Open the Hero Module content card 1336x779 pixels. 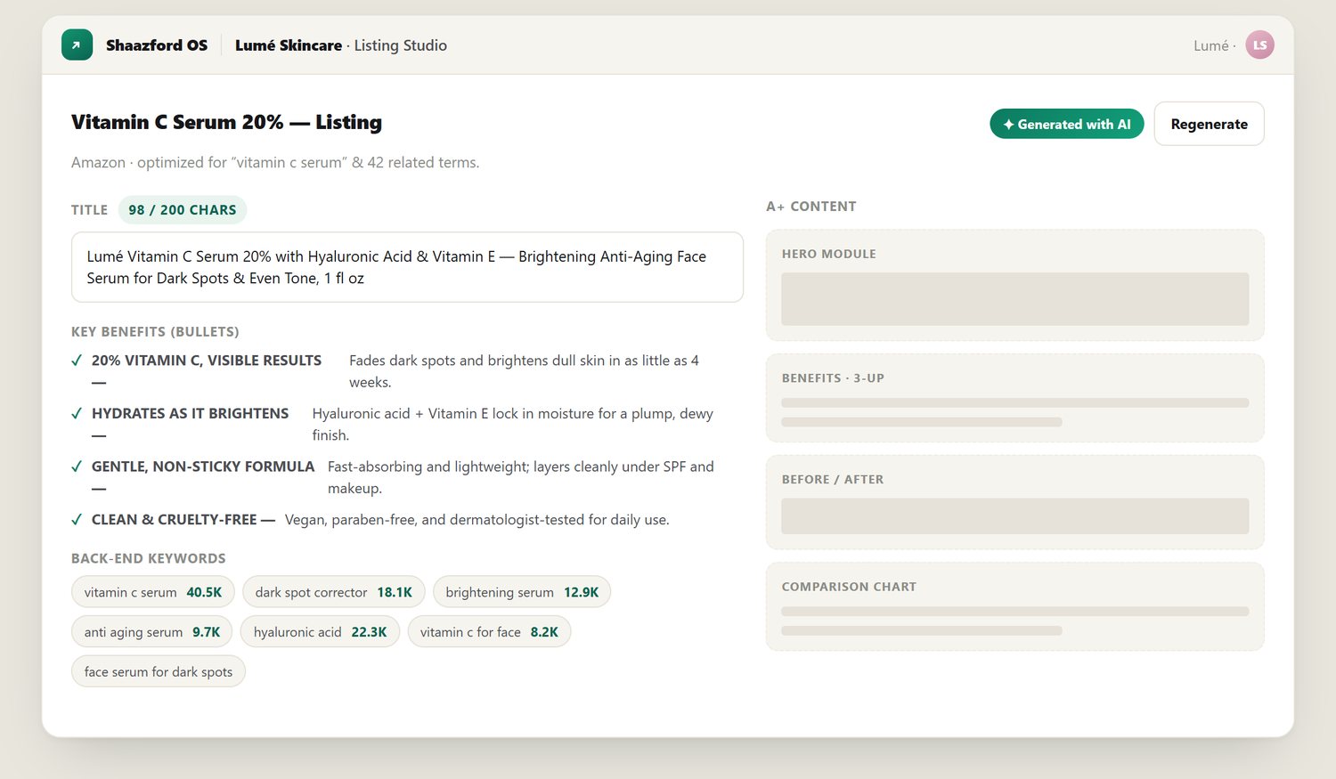click(x=1015, y=285)
